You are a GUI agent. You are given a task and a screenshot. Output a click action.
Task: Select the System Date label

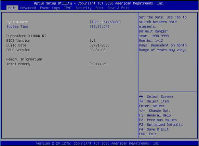[x=17, y=22]
